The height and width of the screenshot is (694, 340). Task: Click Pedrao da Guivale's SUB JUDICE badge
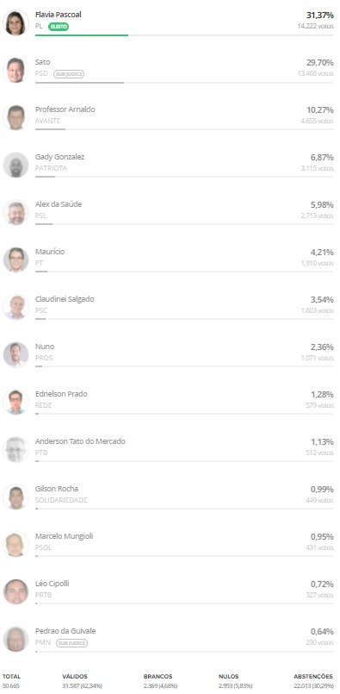pos(71,642)
